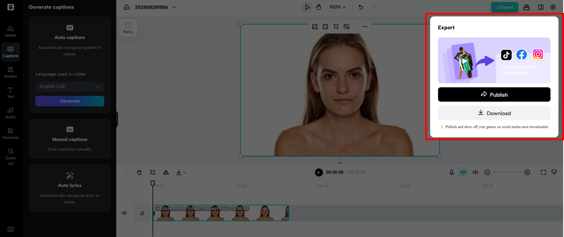Click the Instagram icon in Export banner
This screenshot has height=237, width=564.
[538, 54]
